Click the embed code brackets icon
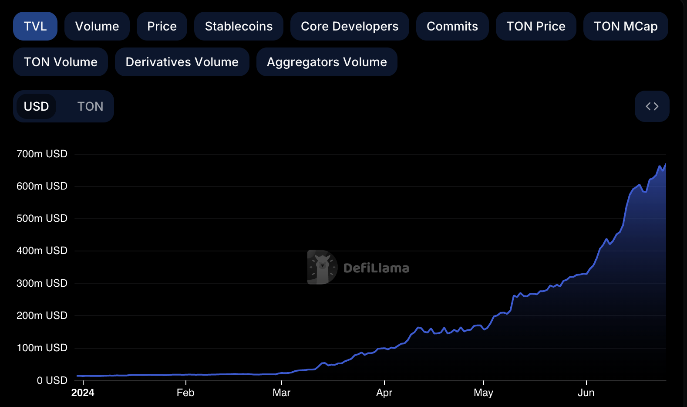The width and height of the screenshot is (687, 407). tap(652, 106)
